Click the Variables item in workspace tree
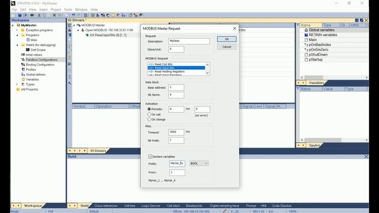Screen dimensions: 379x213 pyautogui.click(x=32, y=79)
